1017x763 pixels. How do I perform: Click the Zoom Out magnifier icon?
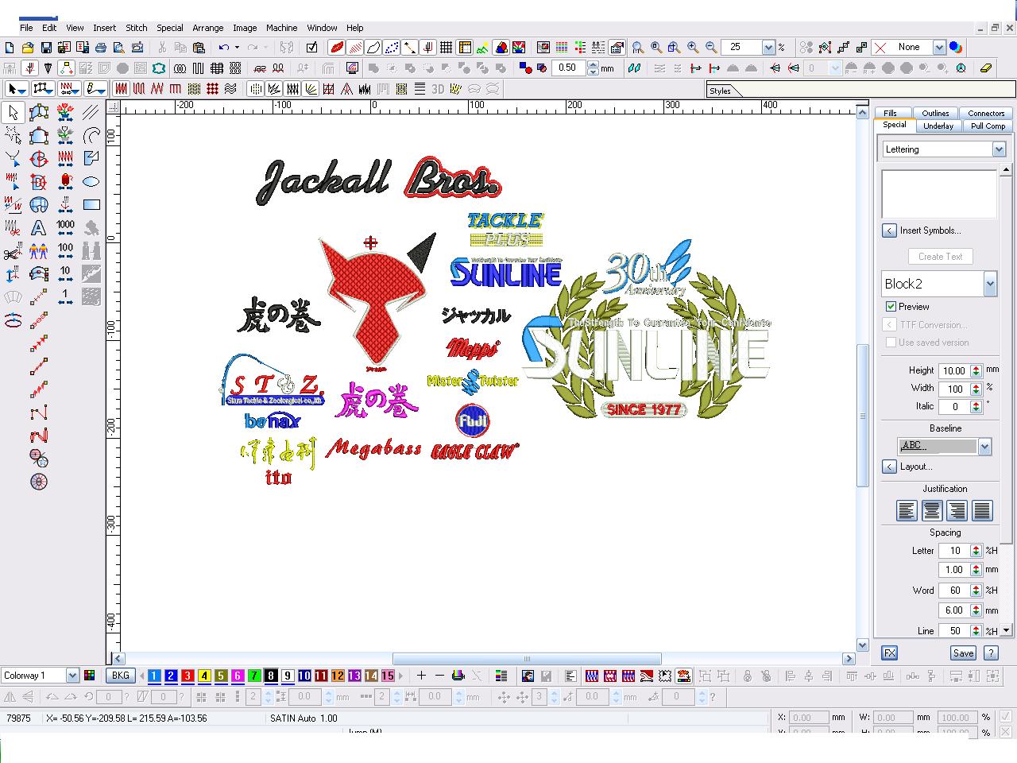point(711,48)
